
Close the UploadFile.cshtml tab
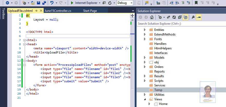click(41, 11)
